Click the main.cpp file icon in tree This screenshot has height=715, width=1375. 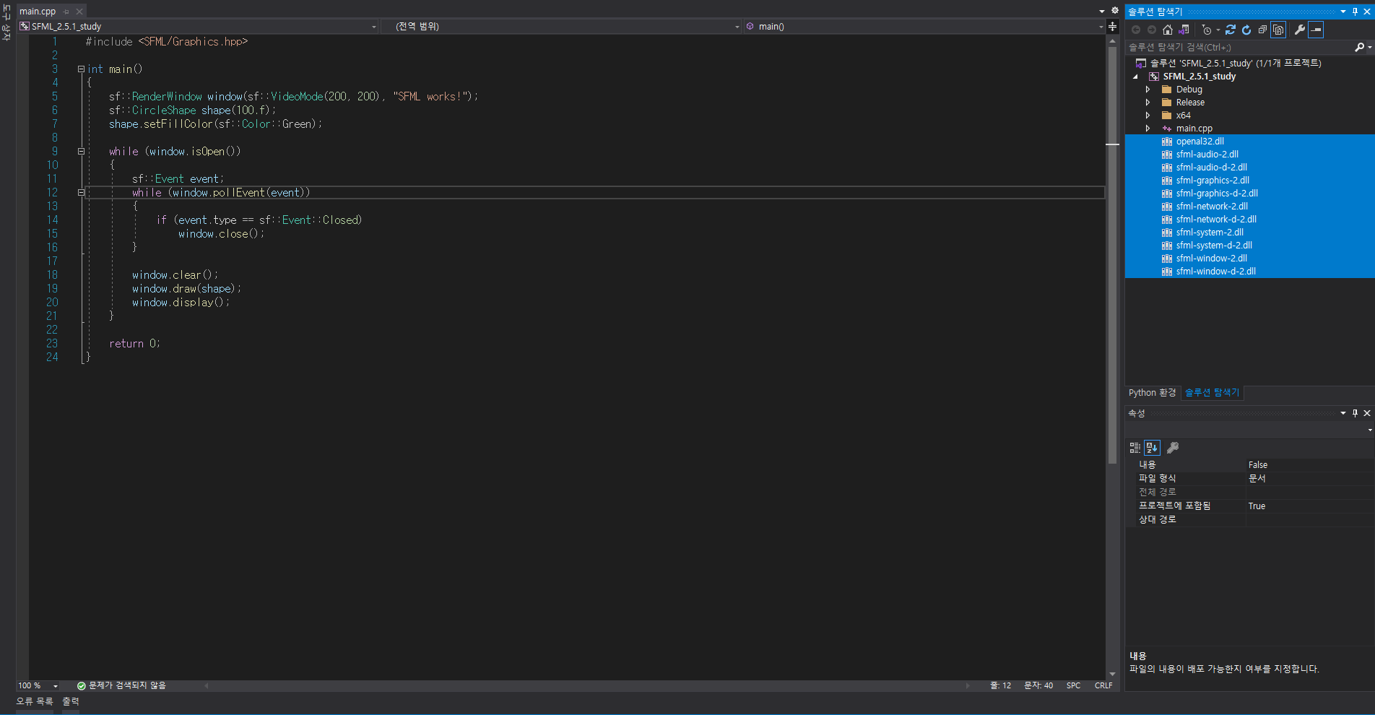point(1166,129)
